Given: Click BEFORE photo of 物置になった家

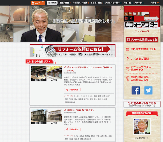Looking at the screenshot, I should [39, 74].
